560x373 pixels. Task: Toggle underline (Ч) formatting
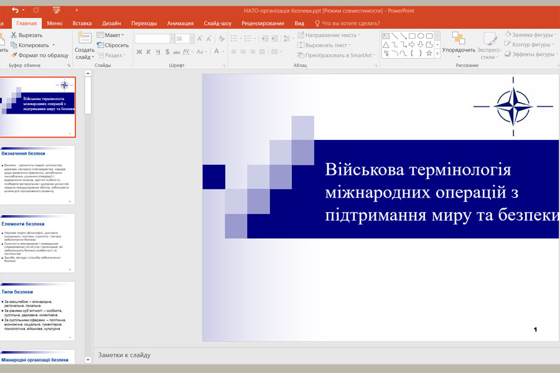click(159, 52)
